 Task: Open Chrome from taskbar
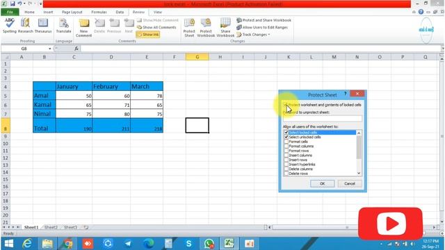point(67,244)
